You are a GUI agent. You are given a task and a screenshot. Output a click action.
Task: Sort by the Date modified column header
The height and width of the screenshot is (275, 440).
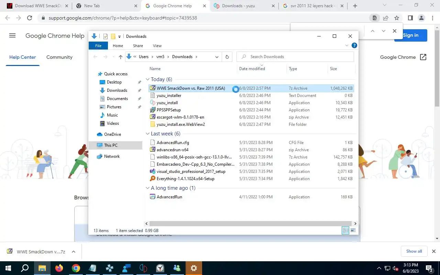[x=252, y=69]
